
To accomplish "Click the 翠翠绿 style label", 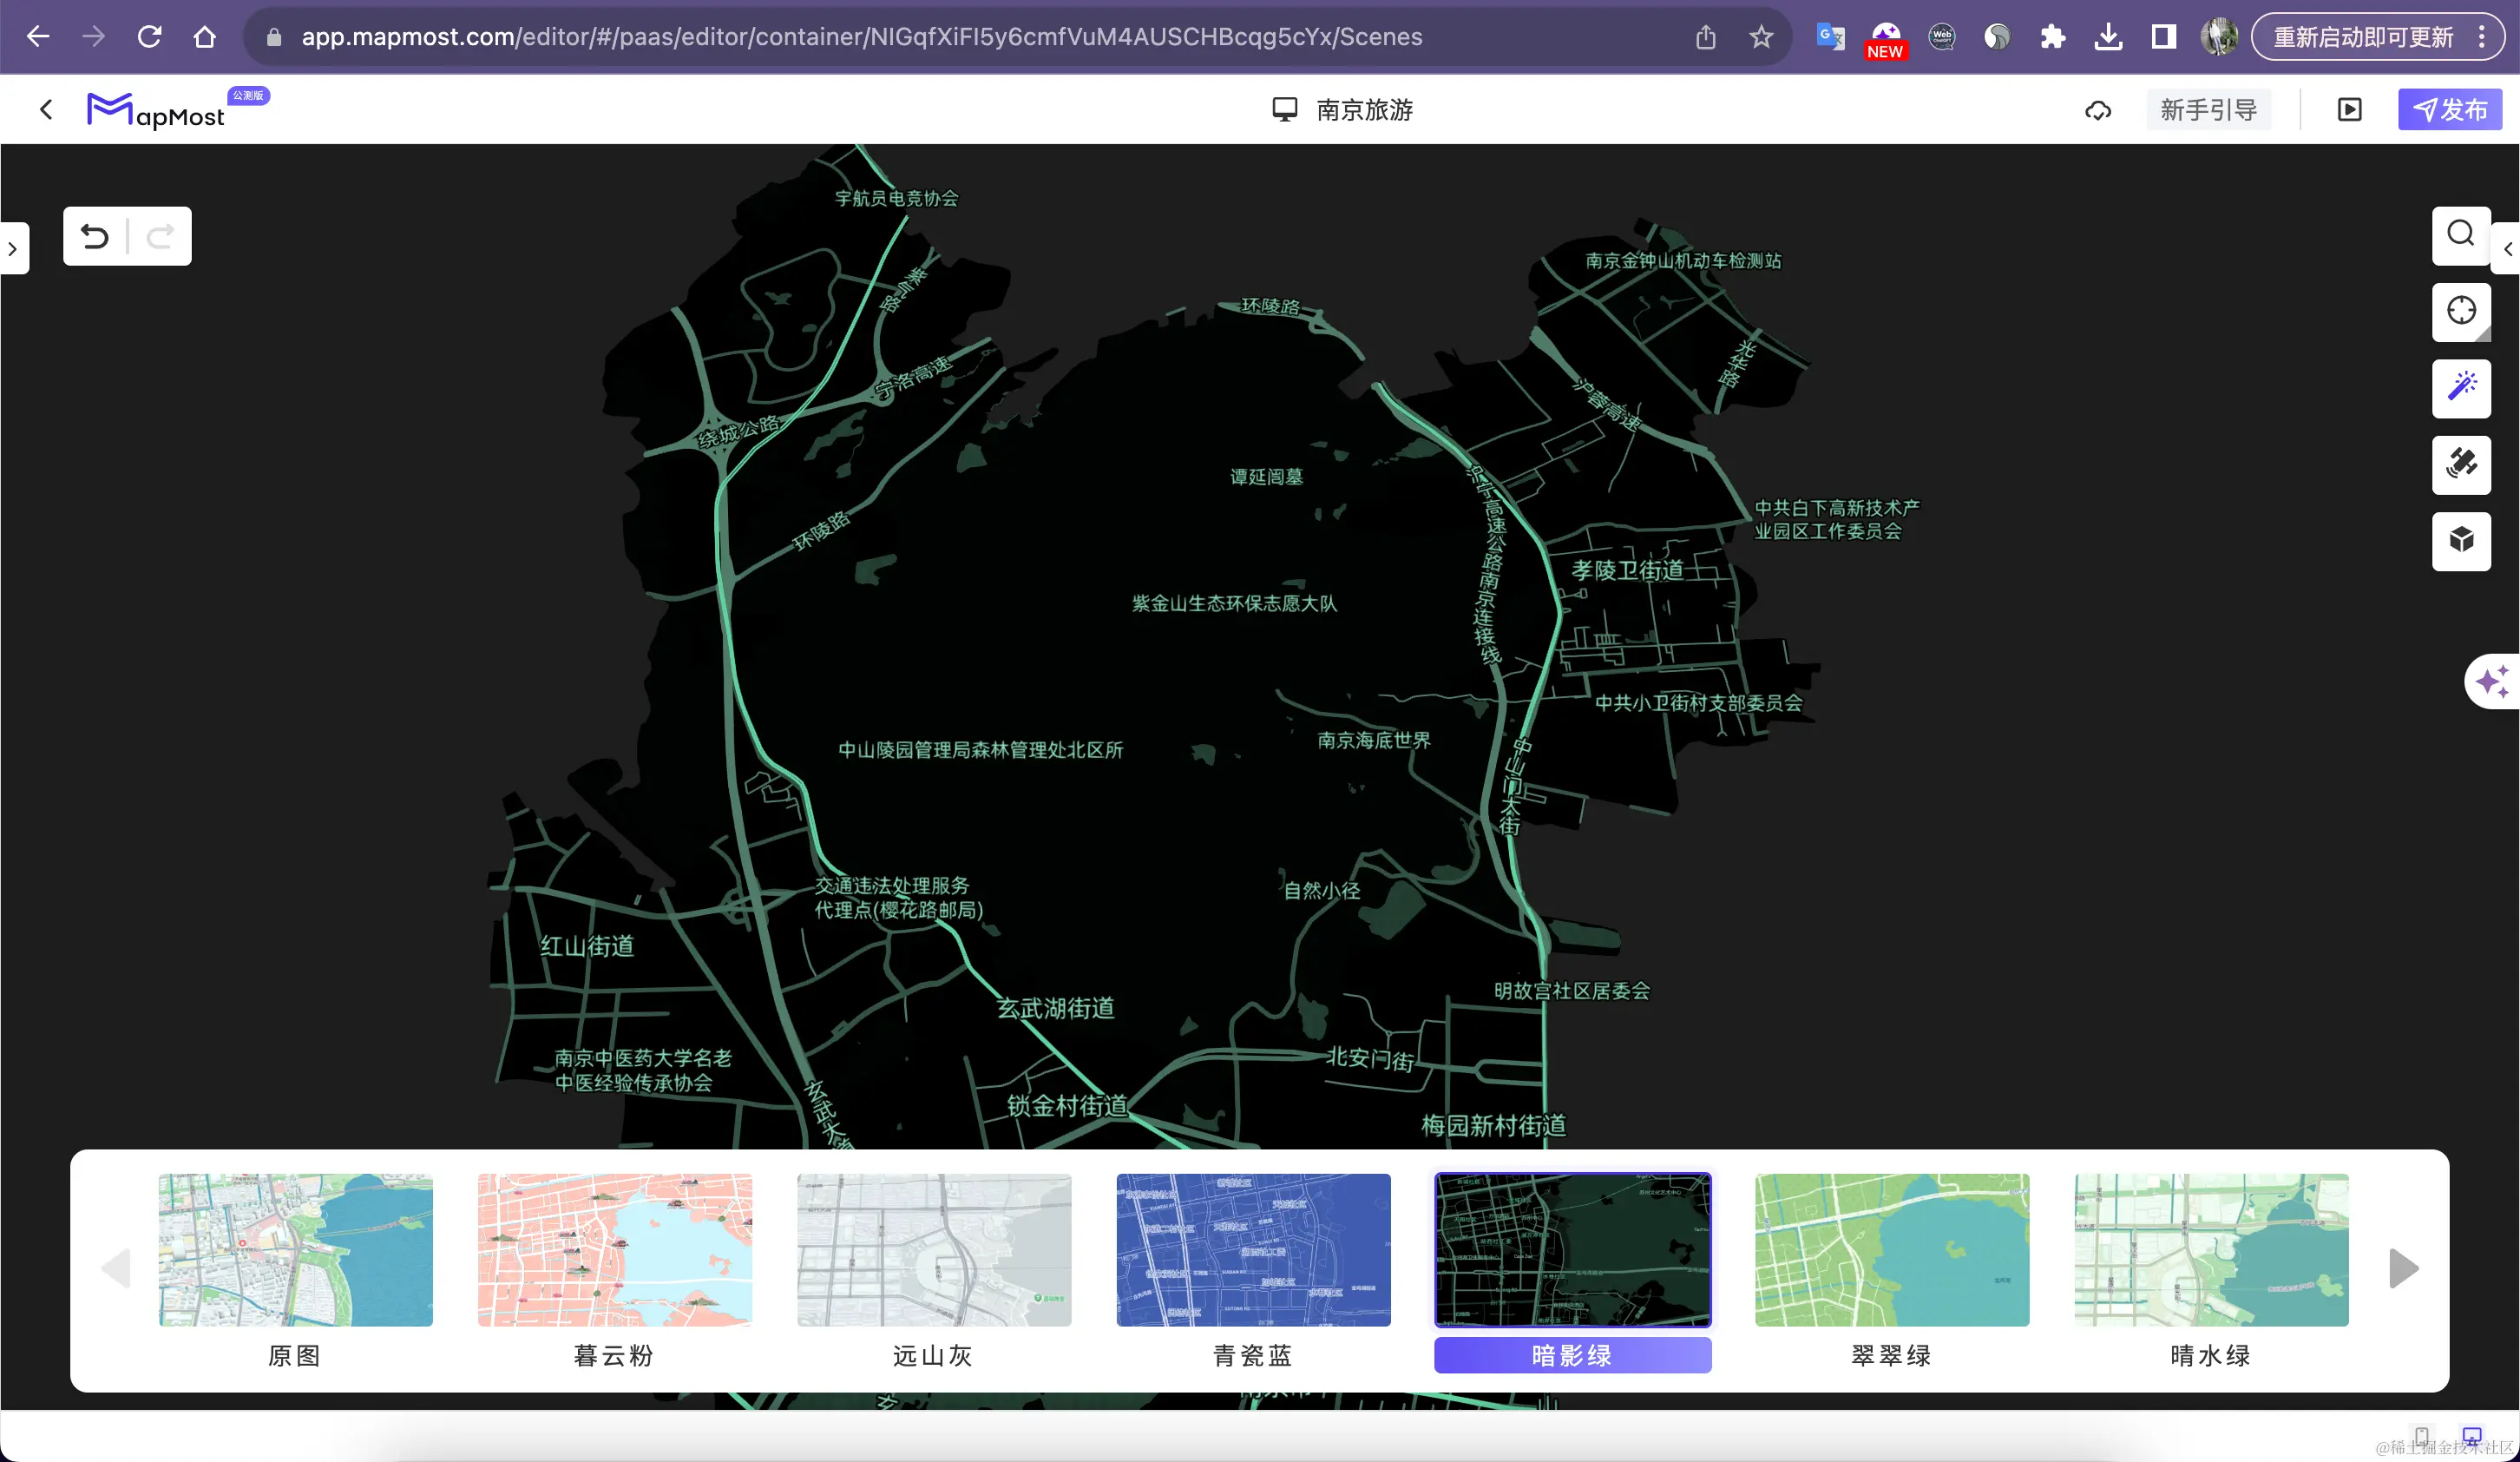I will pyautogui.click(x=1892, y=1355).
